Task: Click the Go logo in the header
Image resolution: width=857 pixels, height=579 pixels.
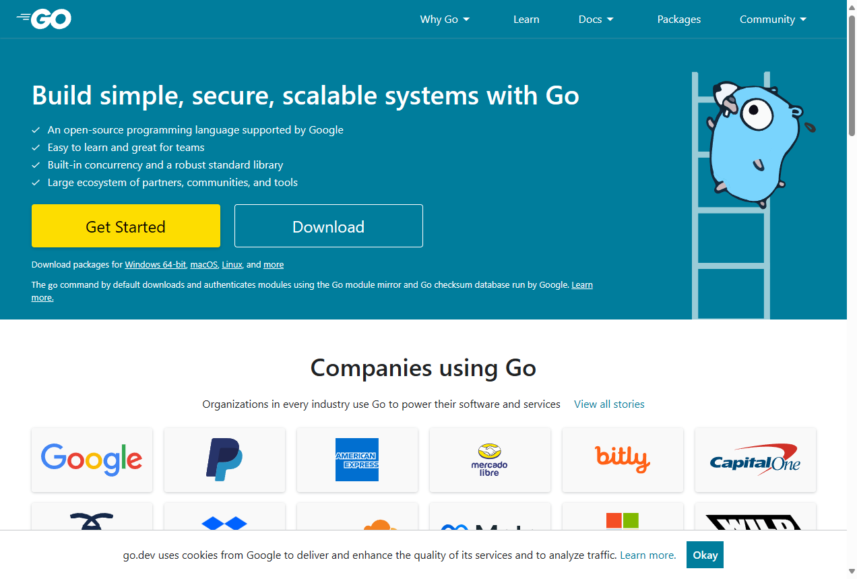Action: [x=44, y=20]
